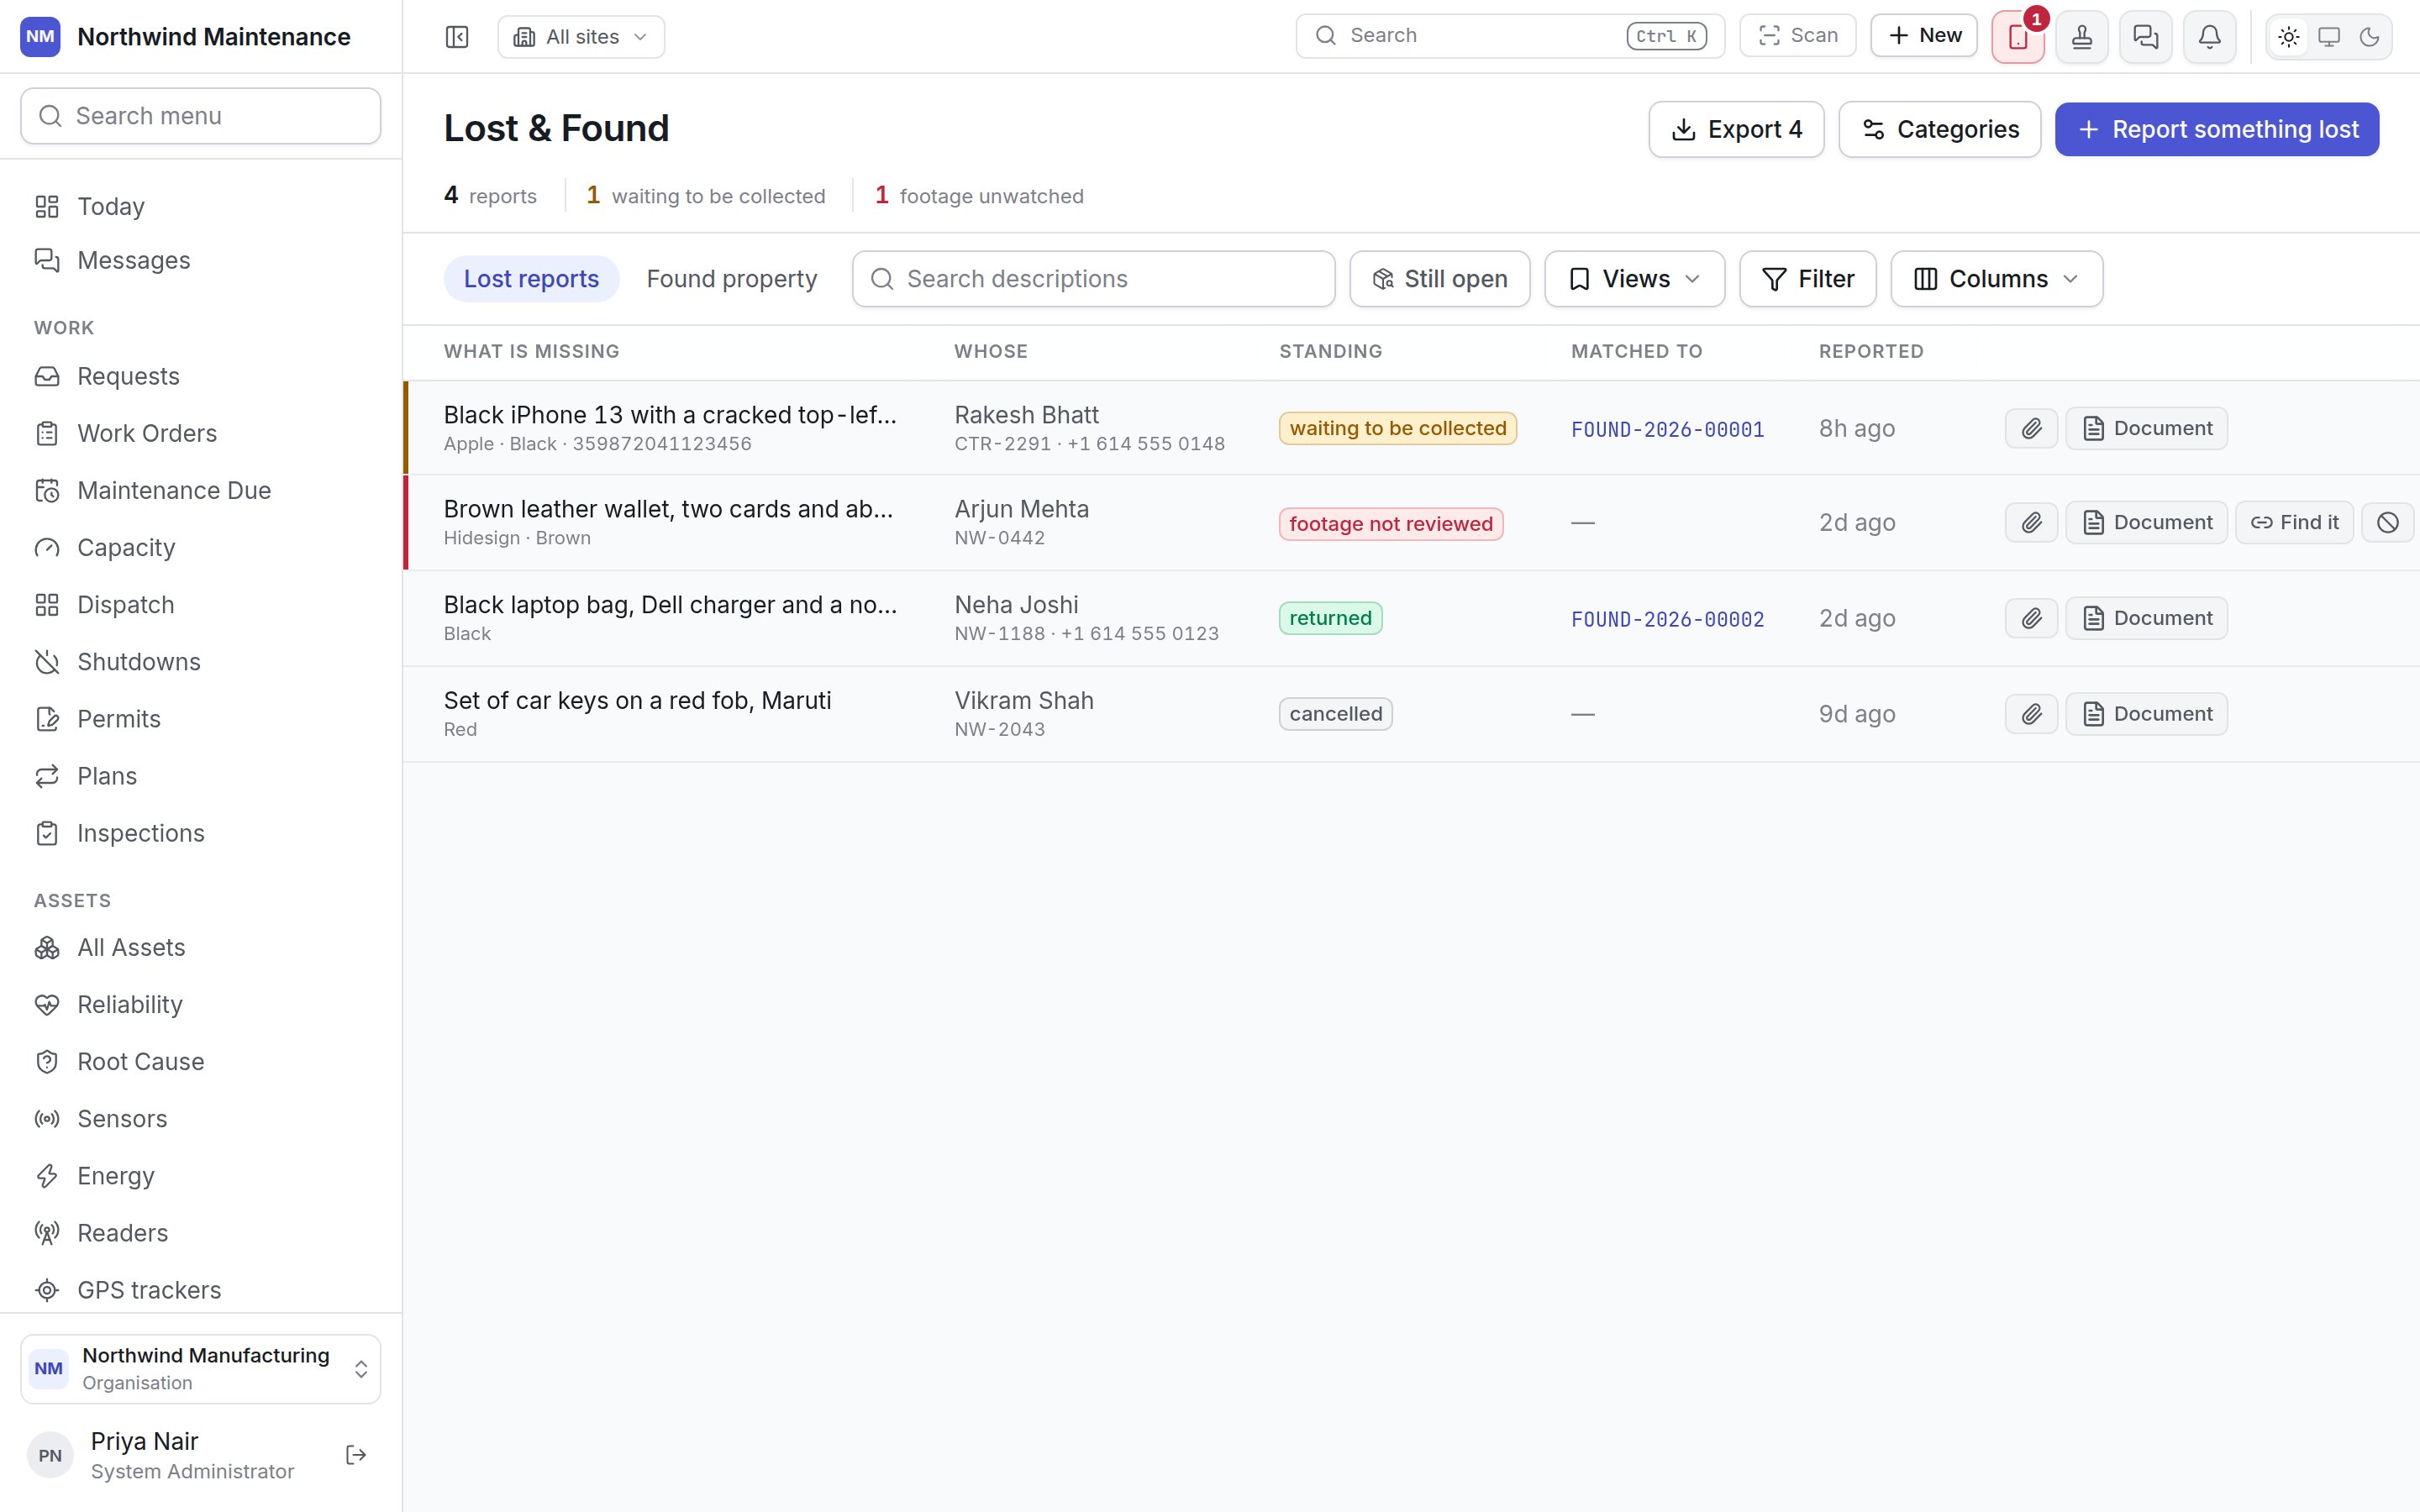Open GPS trackers in the sidebar

(201, 1290)
